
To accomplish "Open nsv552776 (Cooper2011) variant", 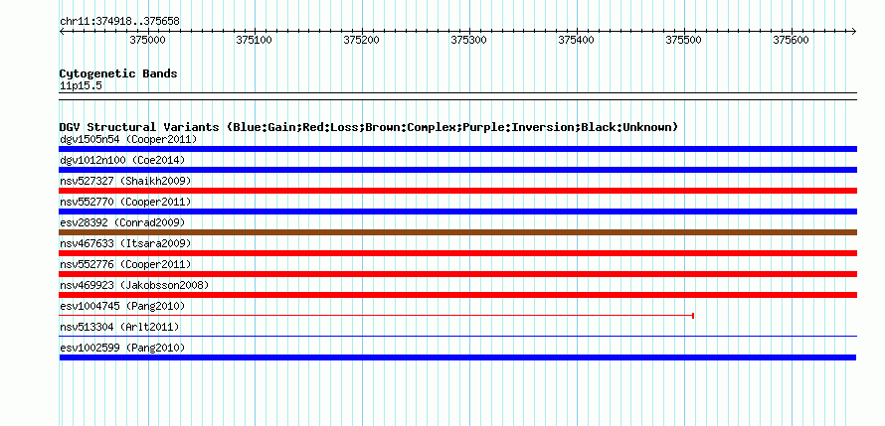I will click(125, 264).
